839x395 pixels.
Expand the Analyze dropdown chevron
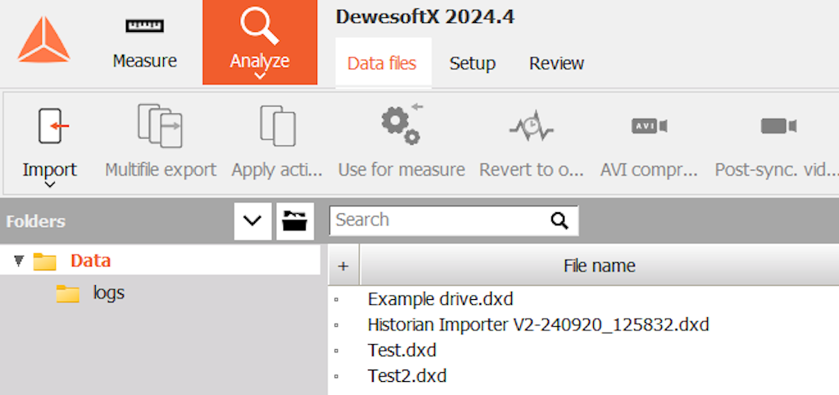click(260, 76)
